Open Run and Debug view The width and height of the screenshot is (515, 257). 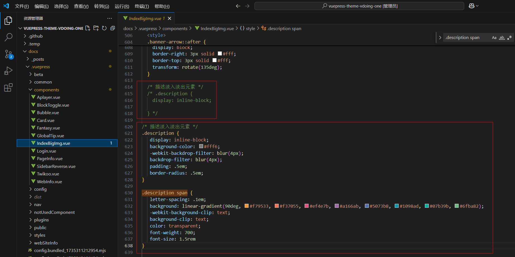click(x=8, y=71)
